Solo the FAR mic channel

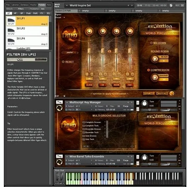pyautogui.click(x=128, y=74)
